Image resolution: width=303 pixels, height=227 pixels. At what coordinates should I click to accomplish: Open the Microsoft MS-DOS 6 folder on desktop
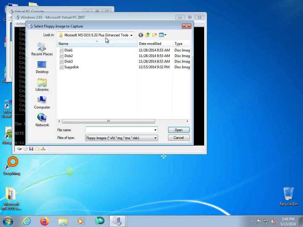point(11,198)
